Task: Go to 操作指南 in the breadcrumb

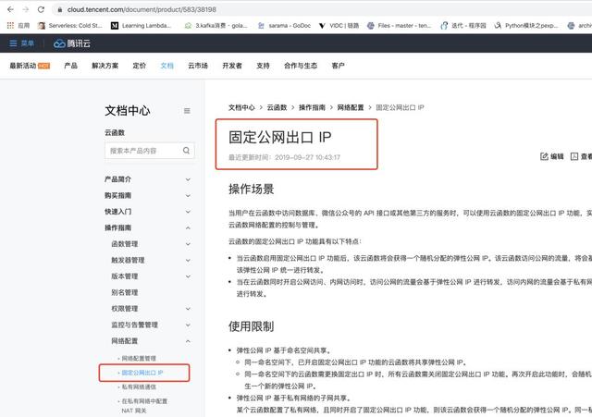Action: pyautogui.click(x=313, y=107)
